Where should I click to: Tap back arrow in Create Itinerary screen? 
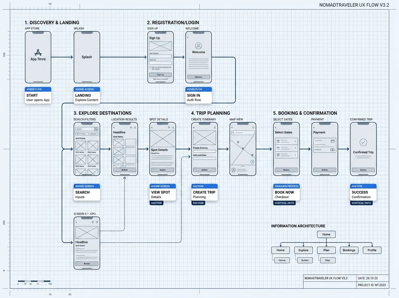[x=194, y=127]
